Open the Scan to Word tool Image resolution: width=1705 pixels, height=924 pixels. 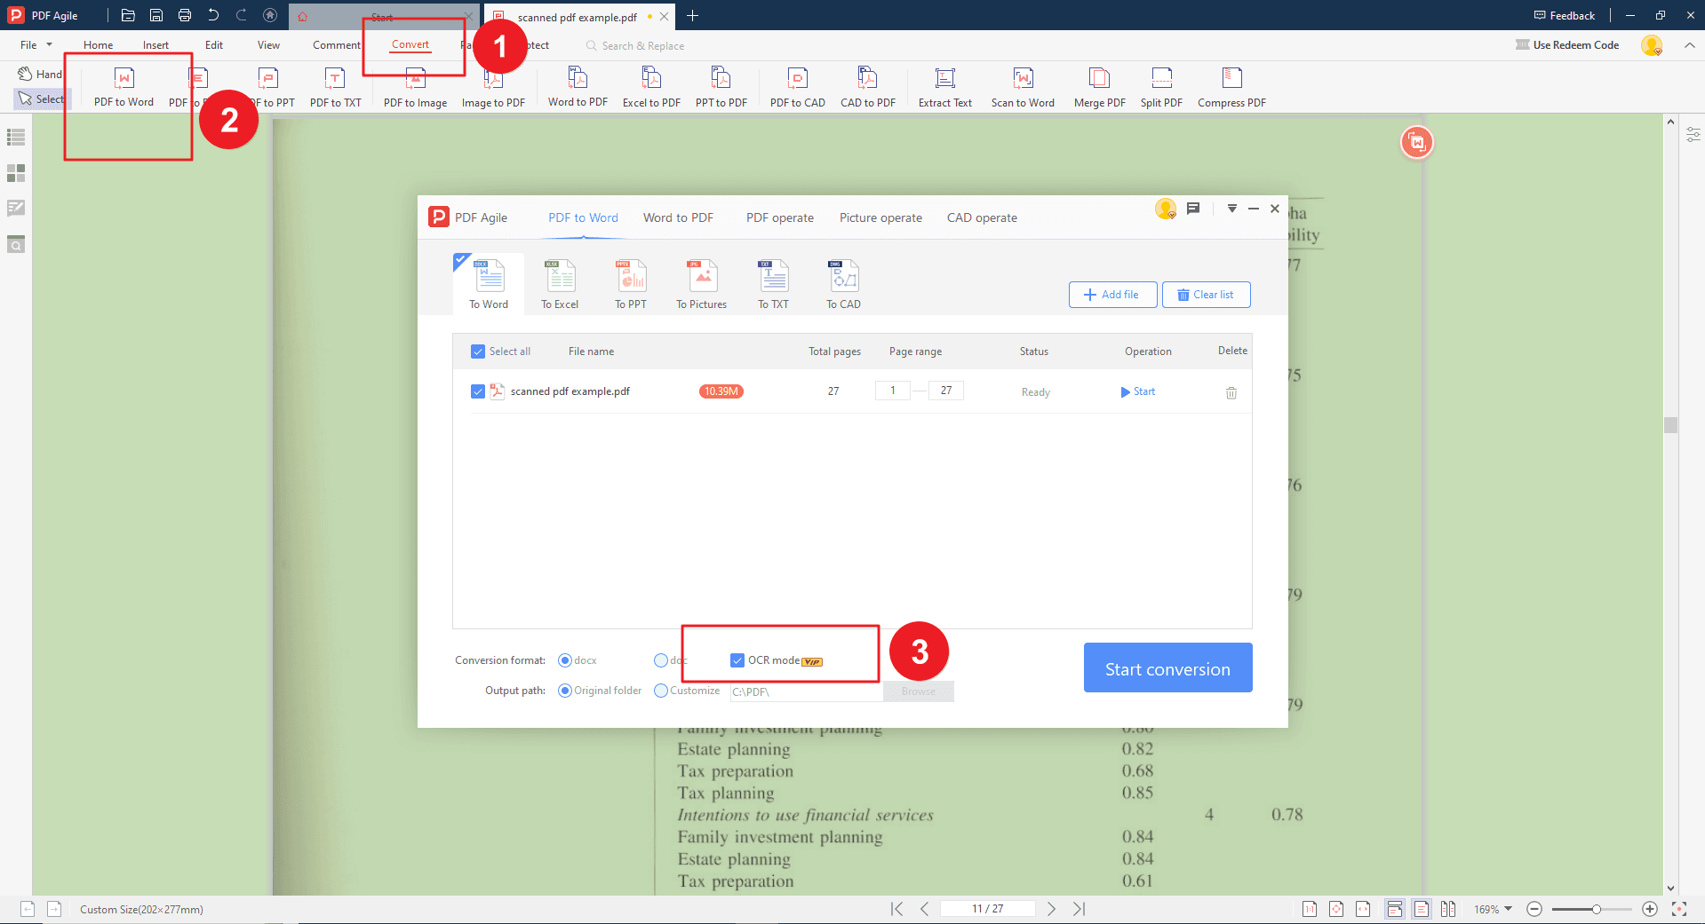pyautogui.click(x=1023, y=87)
